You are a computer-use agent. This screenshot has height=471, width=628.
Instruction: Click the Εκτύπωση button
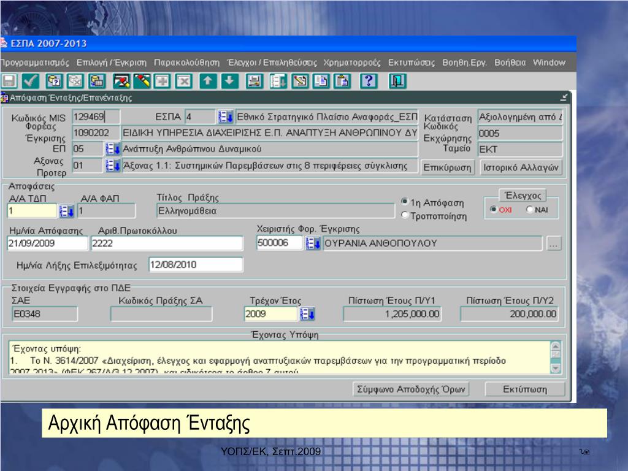525,389
